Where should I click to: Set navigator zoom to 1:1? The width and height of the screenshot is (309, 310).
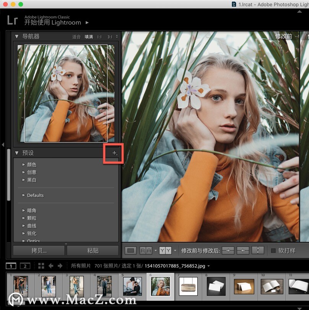pyautogui.click(x=99, y=37)
